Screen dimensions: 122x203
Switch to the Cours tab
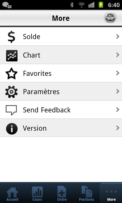37,194
